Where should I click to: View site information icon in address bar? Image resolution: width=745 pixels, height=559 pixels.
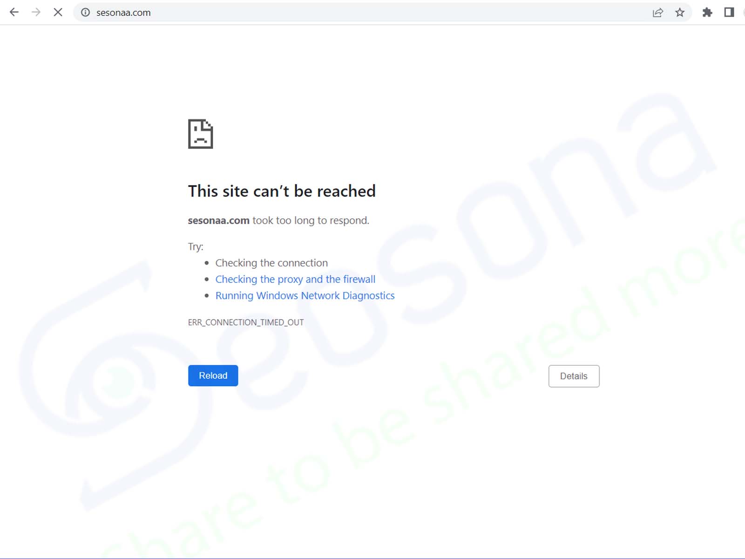[85, 13]
